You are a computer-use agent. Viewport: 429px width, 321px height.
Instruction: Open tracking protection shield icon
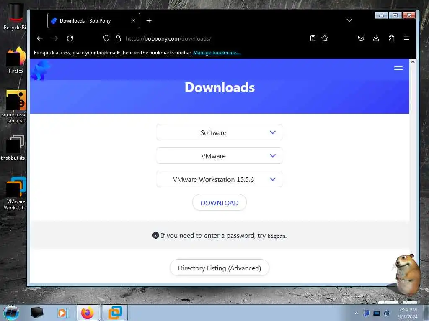coord(106,38)
